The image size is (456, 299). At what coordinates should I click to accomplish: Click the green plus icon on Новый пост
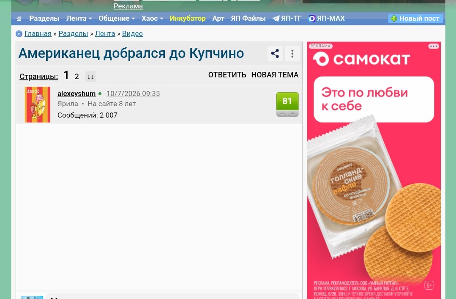click(x=394, y=19)
